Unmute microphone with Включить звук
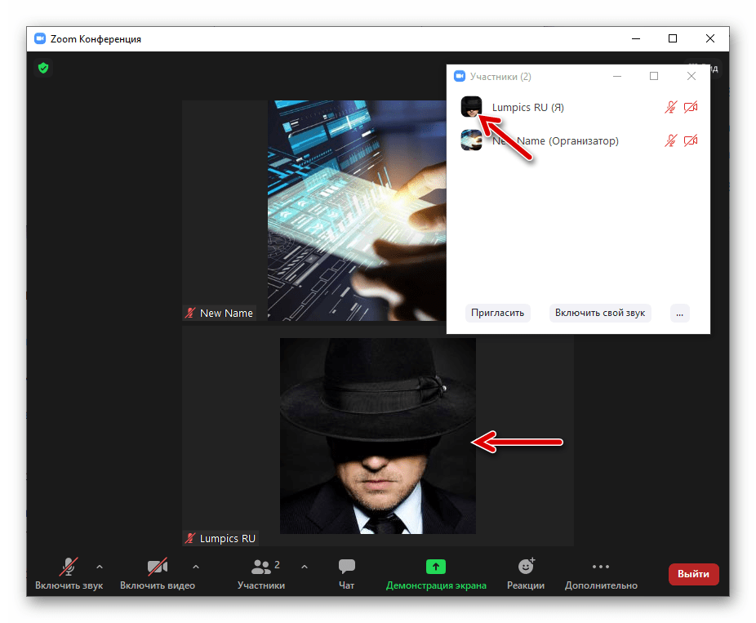This screenshot has width=756, height=623. tap(69, 574)
